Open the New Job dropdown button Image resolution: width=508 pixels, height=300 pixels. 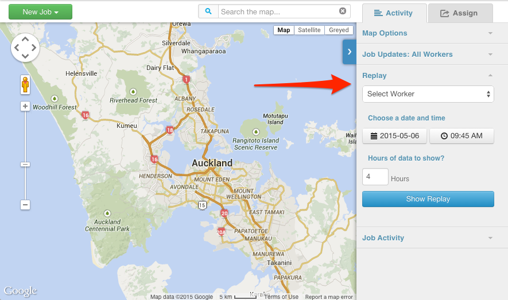[40, 12]
